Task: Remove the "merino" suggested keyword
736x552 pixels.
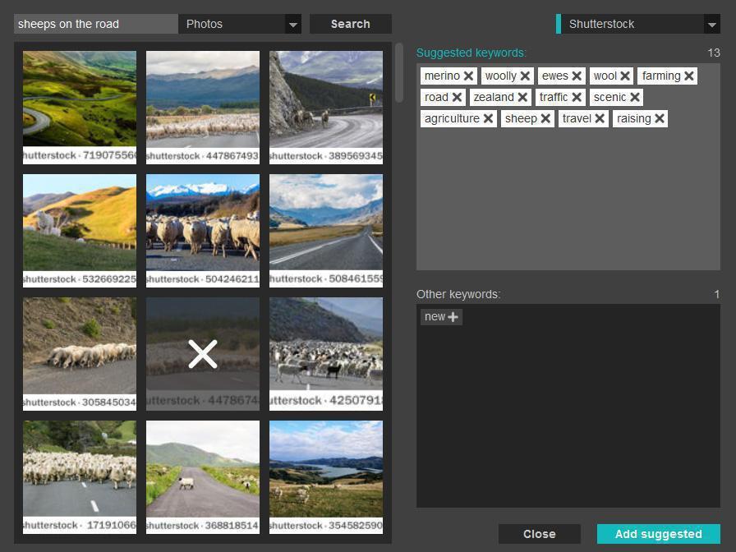Action: 467,76
